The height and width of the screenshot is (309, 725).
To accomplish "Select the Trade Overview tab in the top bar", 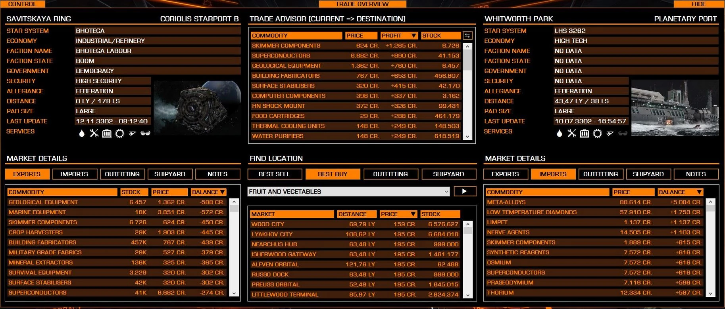I will [362, 4].
